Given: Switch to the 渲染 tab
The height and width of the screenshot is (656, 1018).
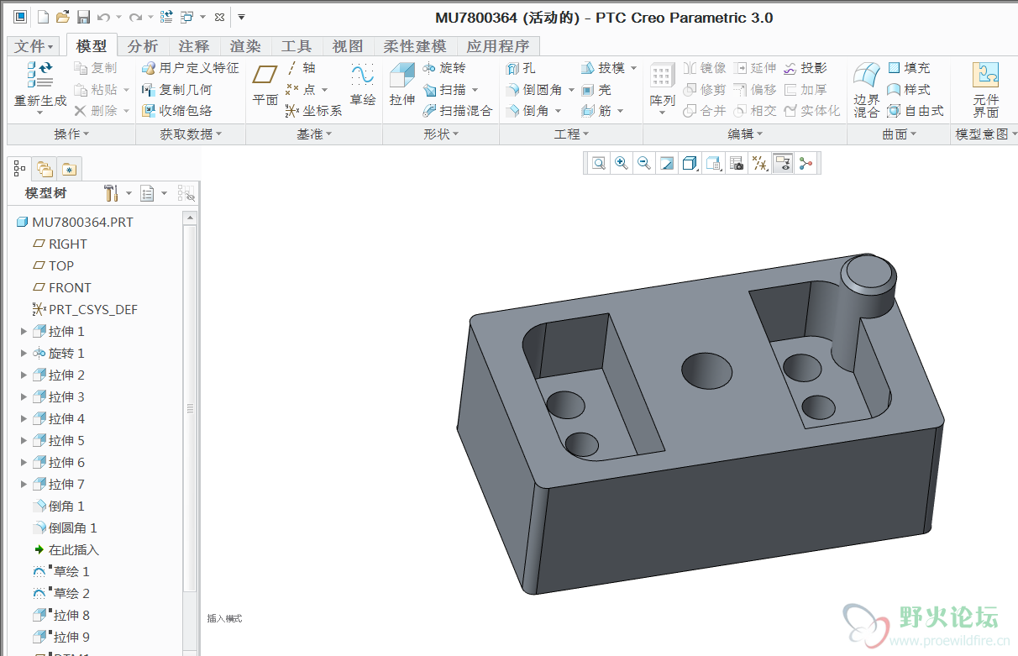Looking at the screenshot, I should tap(245, 47).
